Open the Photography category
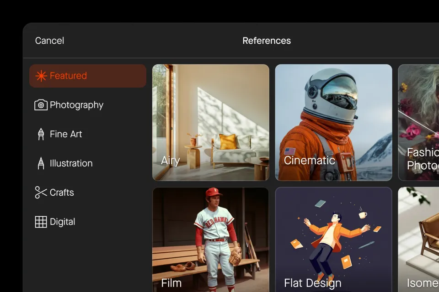Screen dimensions: 439x292 [x=88, y=105]
